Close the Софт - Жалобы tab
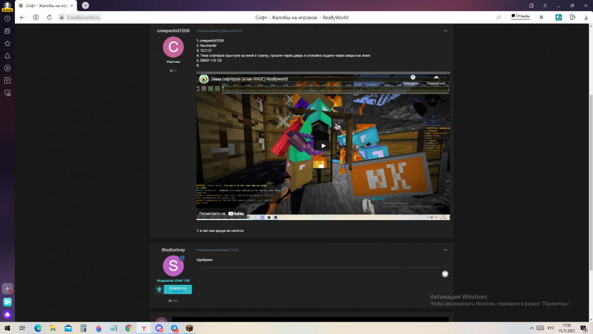 click(72, 6)
